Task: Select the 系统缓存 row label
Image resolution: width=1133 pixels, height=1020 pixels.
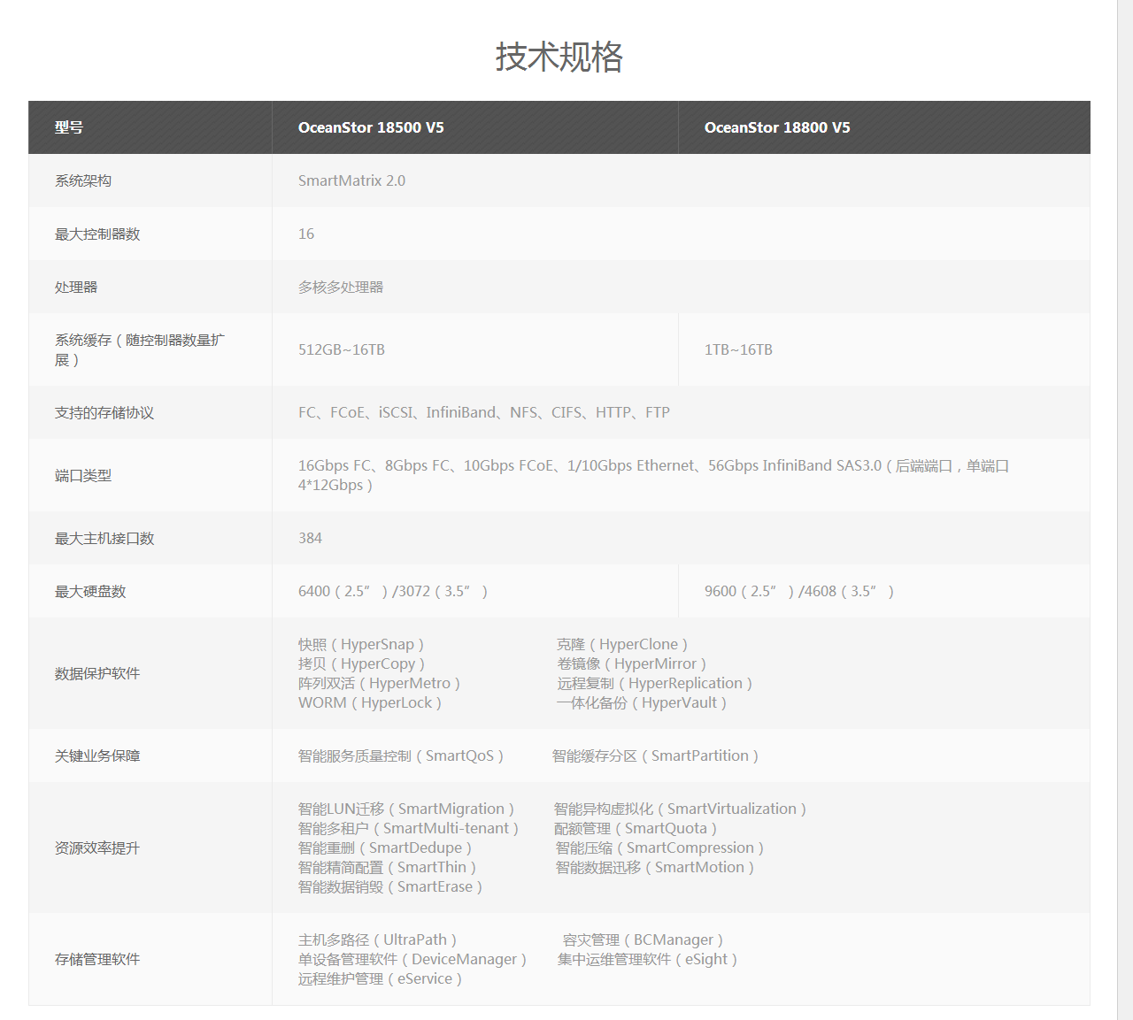Action: tap(140, 349)
